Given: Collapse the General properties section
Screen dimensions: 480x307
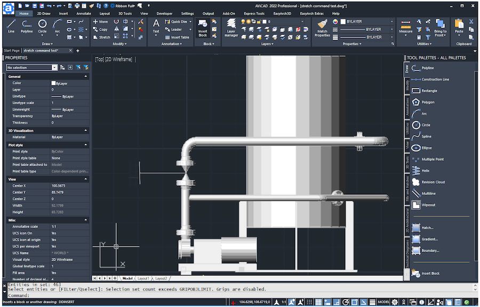Looking at the screenshot, I should click(85, 76).
